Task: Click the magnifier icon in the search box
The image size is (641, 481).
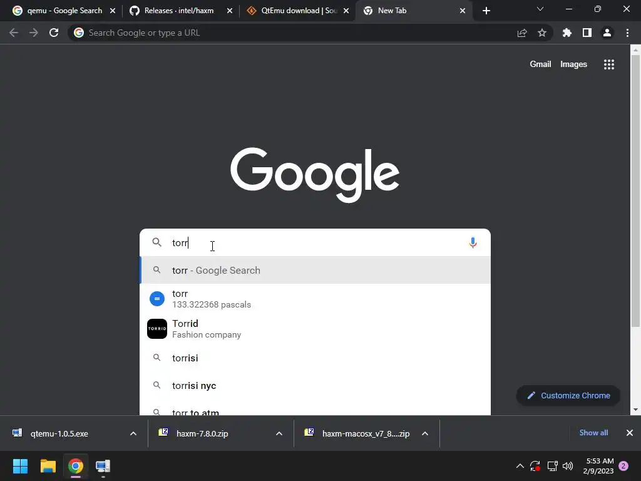Action: (x=157, y=242)
